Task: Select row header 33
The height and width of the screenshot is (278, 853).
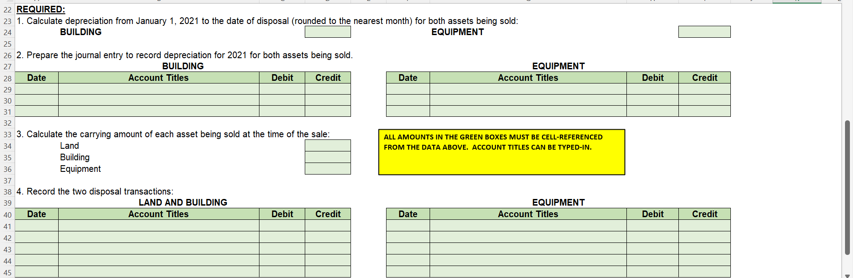Action: coord(8,135)
